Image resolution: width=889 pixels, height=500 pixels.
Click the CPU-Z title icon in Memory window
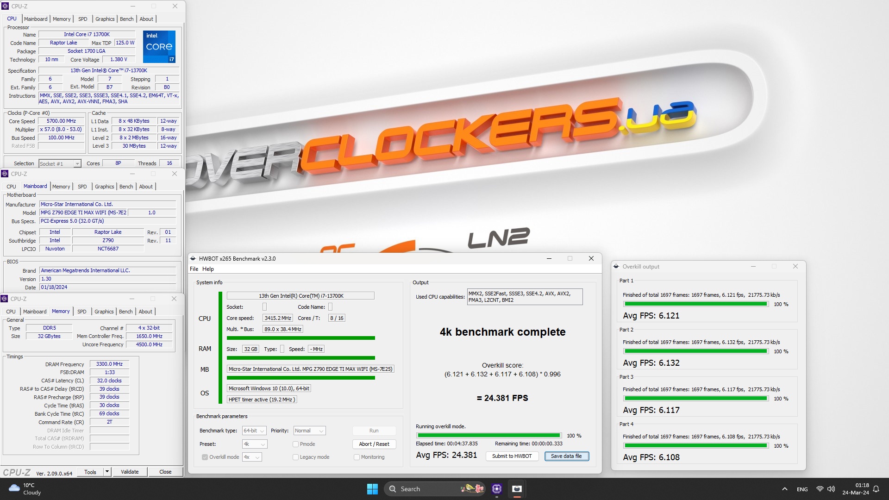click(x=5, y=299)
